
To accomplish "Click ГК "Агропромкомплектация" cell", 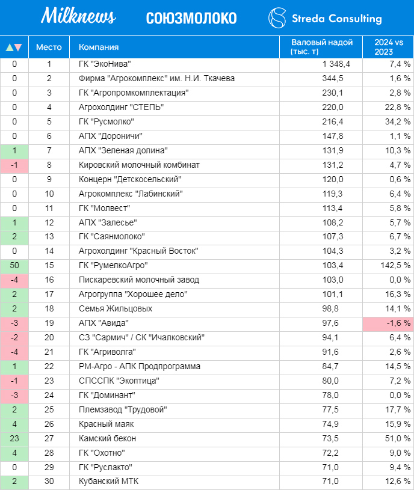I will [x=175, y=93].
